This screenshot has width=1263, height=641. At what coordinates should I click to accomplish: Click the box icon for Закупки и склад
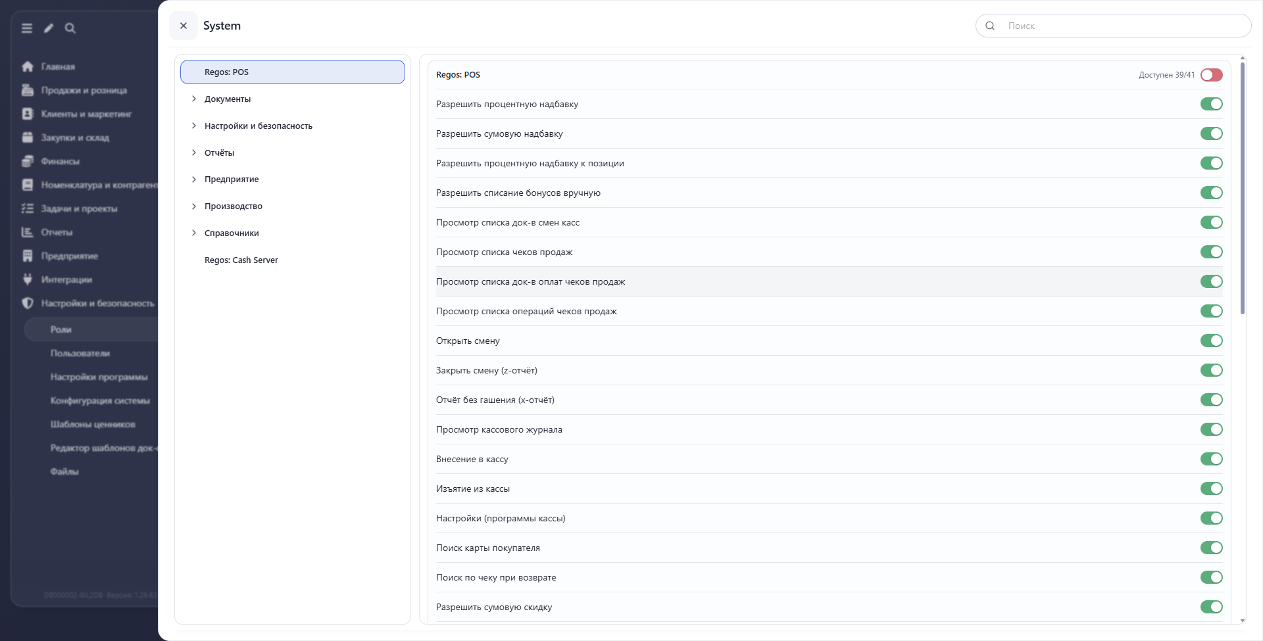pyautogui.click(x=28, y=137)
